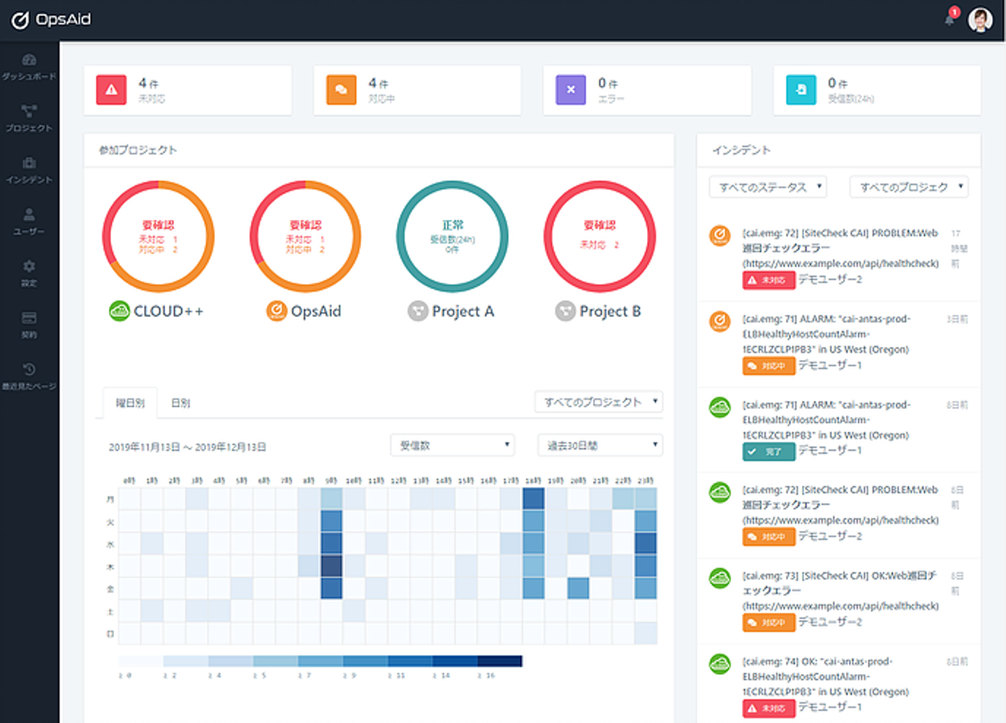The image size is (1006, 723).
Task: Click 未対応 badge on first incident
Action: click(x=768, y=280)
